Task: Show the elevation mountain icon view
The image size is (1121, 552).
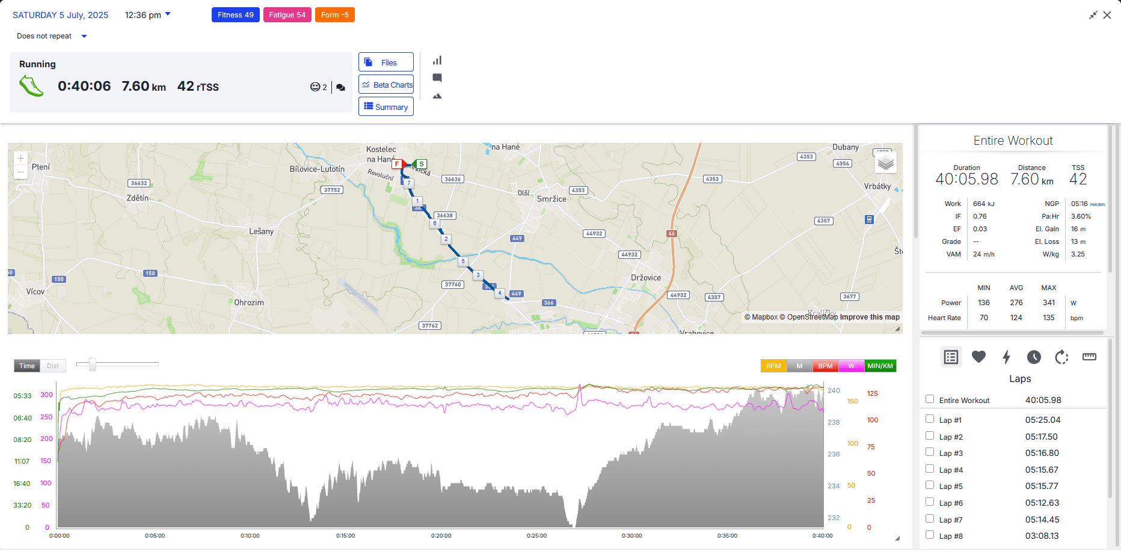Action: pos(437,96)
